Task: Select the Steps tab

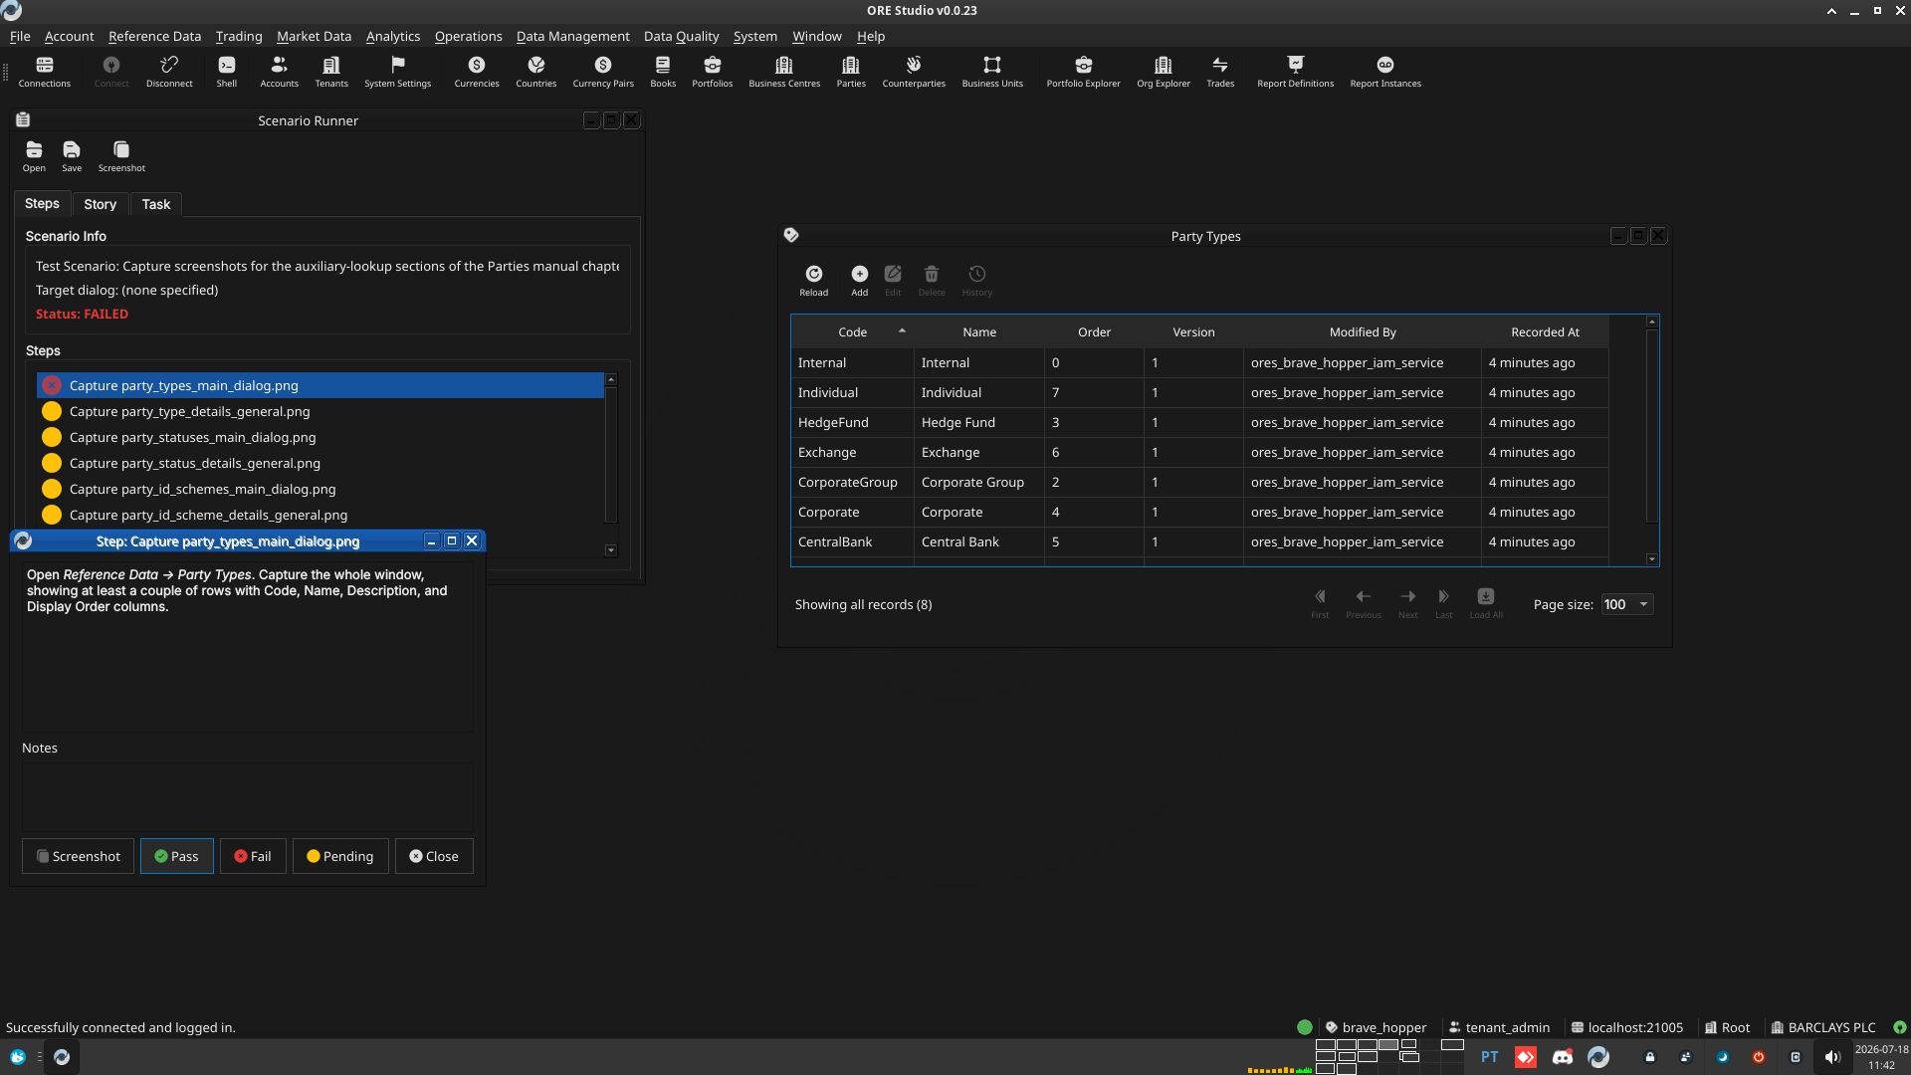Action: click(x=42, y=203)
